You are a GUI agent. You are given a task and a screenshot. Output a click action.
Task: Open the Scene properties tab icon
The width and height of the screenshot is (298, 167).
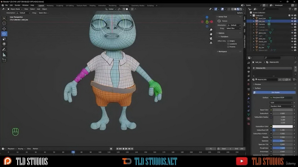click(249, 80)
